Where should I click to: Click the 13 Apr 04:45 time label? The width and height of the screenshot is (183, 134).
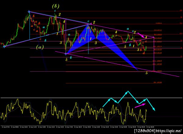click(x=141, y=127)
